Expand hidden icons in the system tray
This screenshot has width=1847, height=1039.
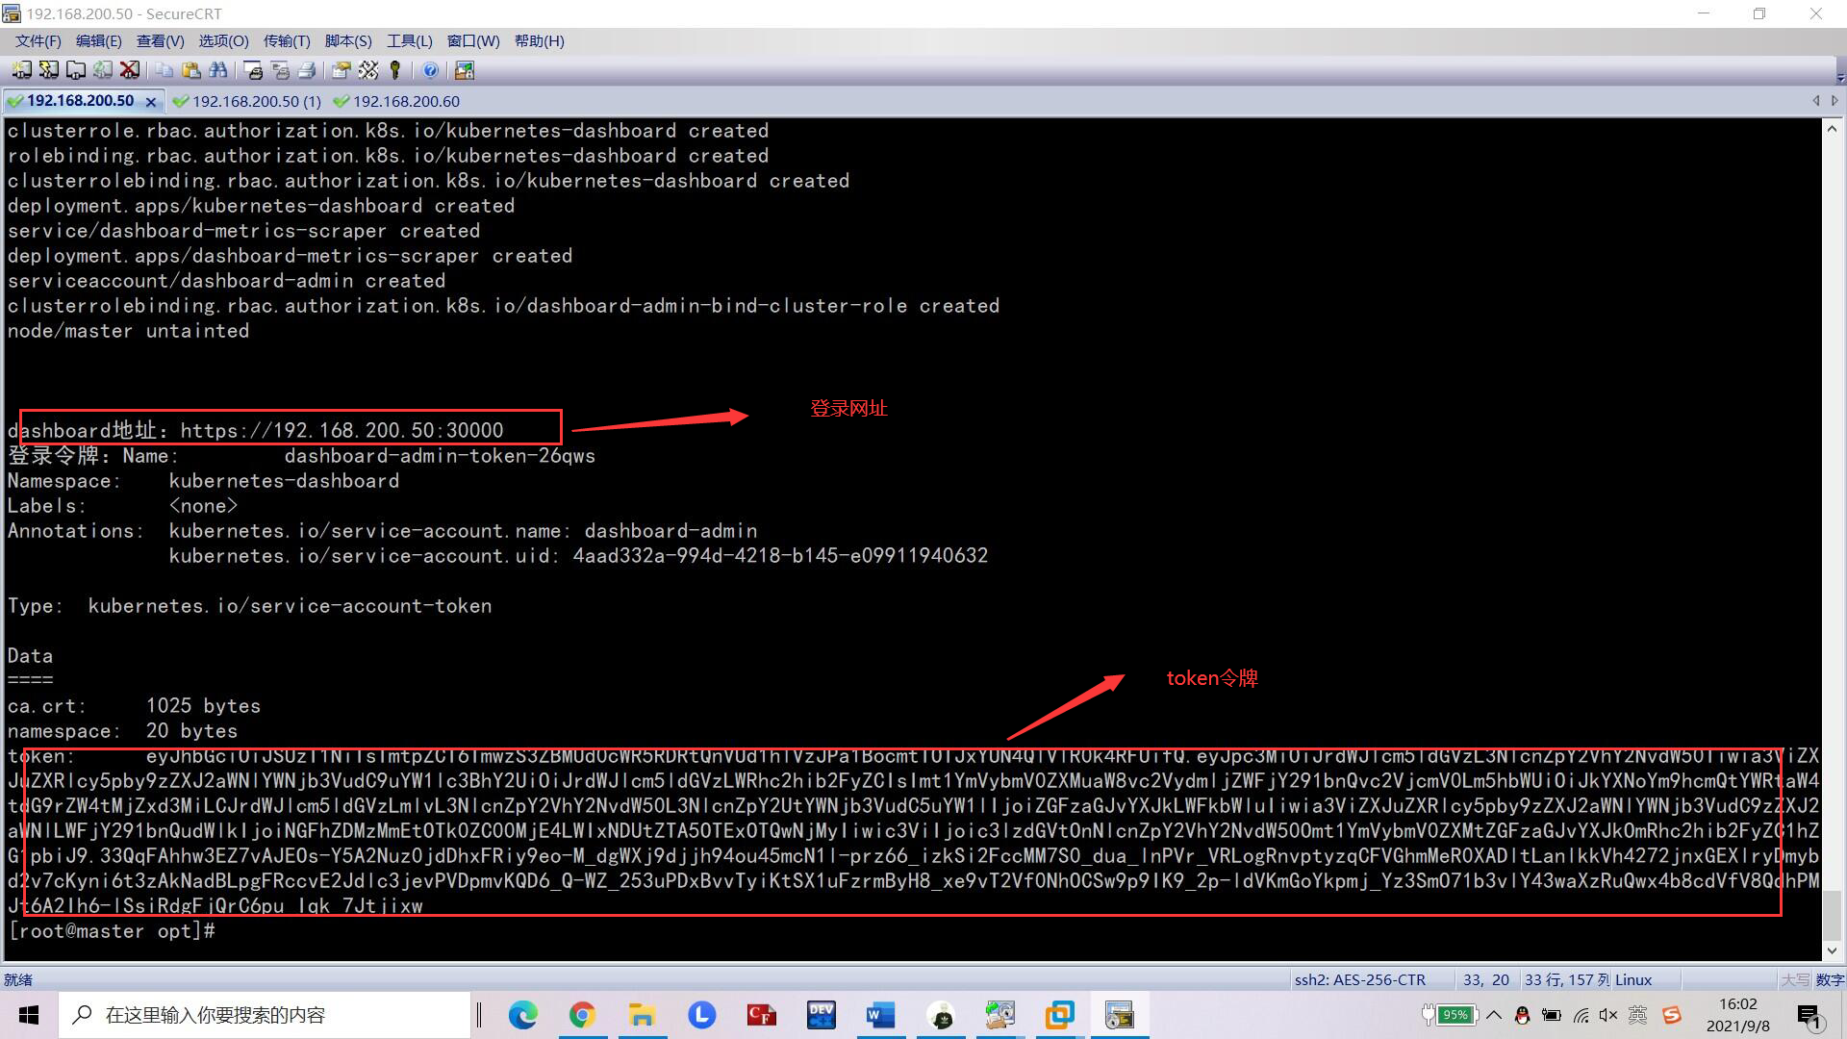(1494, 1015)
